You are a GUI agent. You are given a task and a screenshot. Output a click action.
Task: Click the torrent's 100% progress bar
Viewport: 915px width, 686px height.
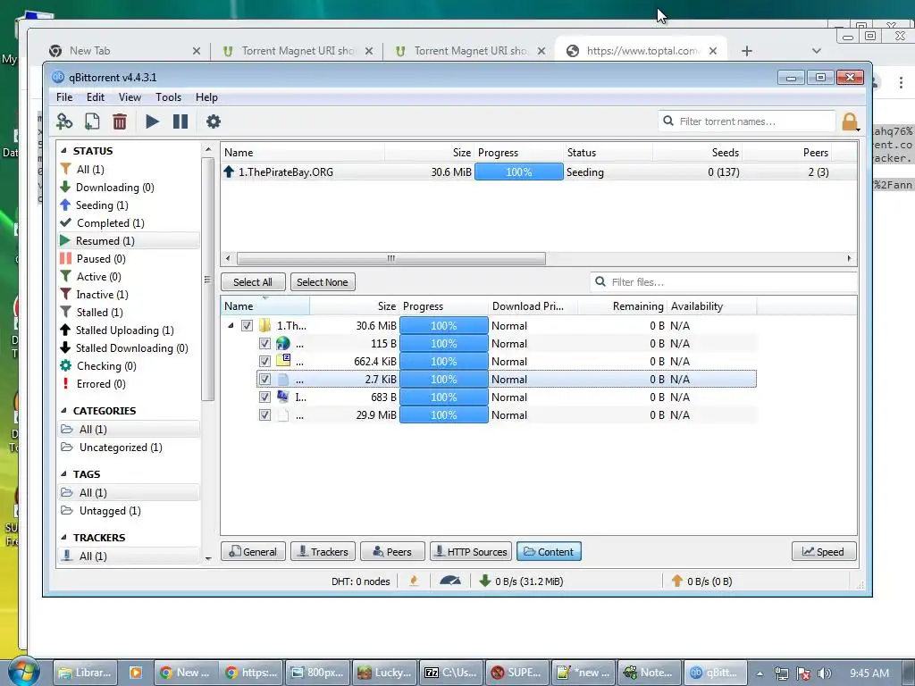[x=519, y=172]
